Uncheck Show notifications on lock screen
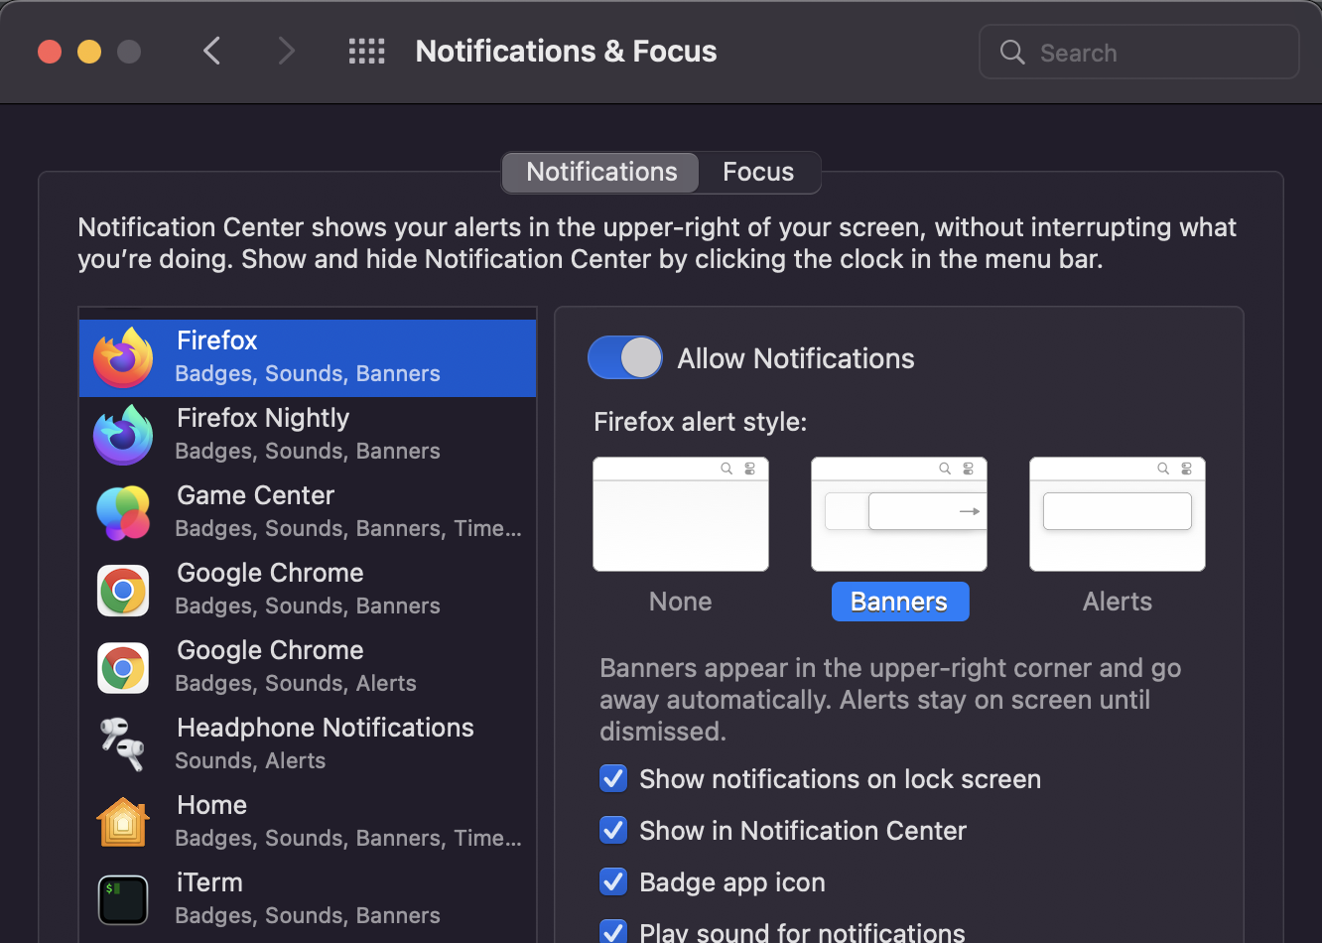 point(613,779)
